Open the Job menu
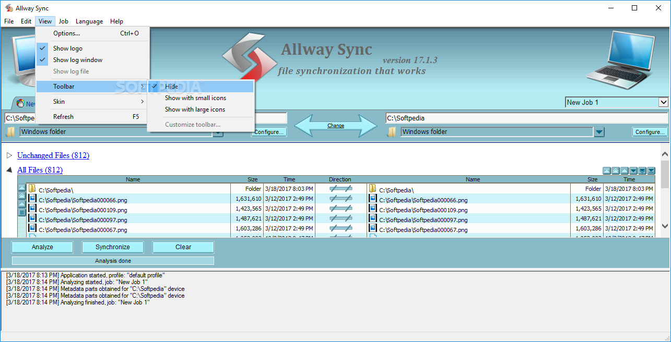 [x=63, y=21]
